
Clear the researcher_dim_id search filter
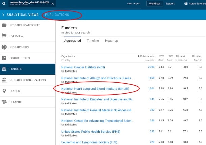pyautogui.click(x=52, y=4)
